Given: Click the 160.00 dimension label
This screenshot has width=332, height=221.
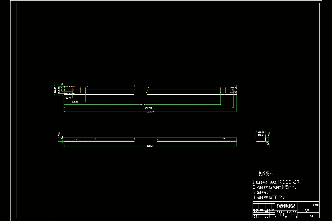Looking at the screenshot, I should [68, 98].
